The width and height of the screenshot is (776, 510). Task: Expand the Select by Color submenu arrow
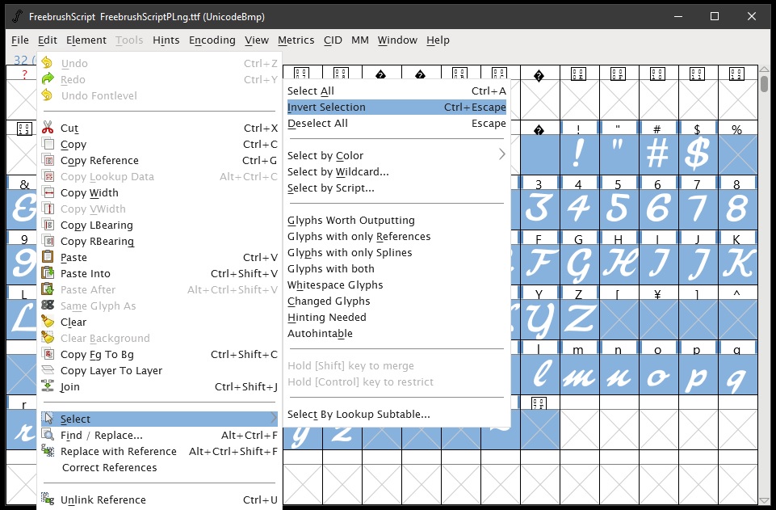[501, 155]
